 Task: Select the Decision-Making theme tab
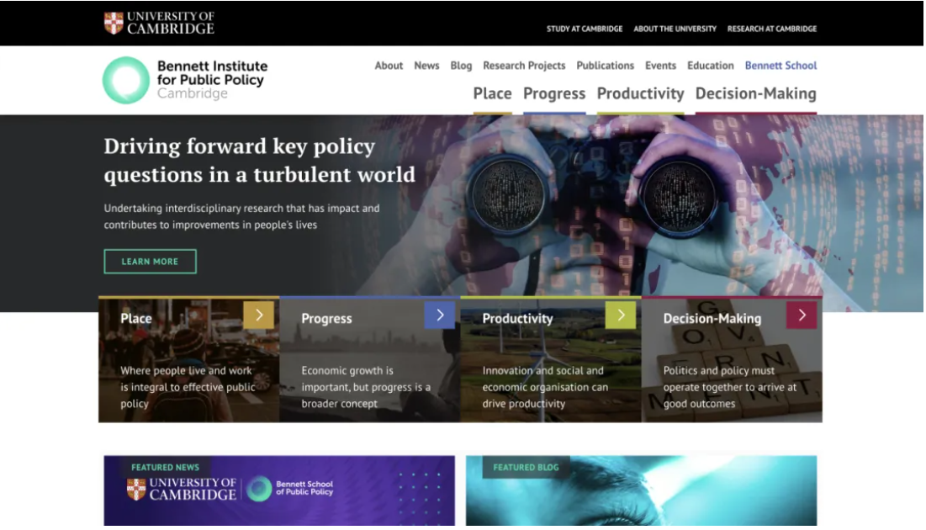coord(756,94)
